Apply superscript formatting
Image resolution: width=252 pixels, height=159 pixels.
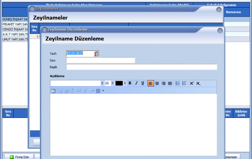click(x=192, y=83)
